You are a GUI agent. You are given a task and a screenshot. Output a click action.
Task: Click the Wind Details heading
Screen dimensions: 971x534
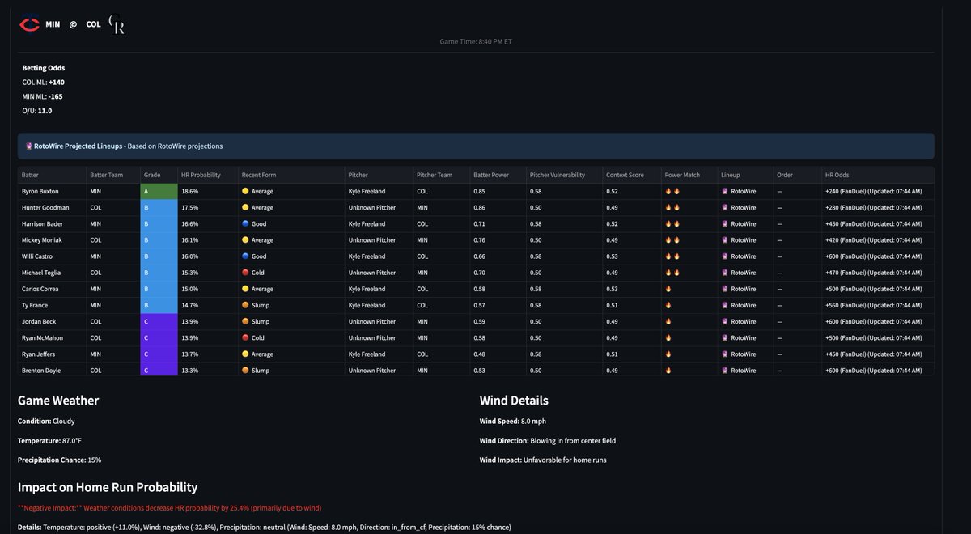pyautogui.click(x=514, y=400)
